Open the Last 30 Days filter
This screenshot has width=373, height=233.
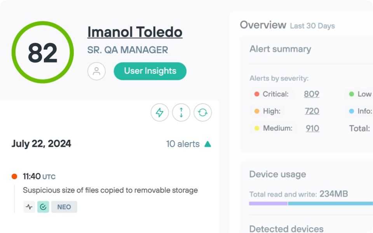point(312,26)
